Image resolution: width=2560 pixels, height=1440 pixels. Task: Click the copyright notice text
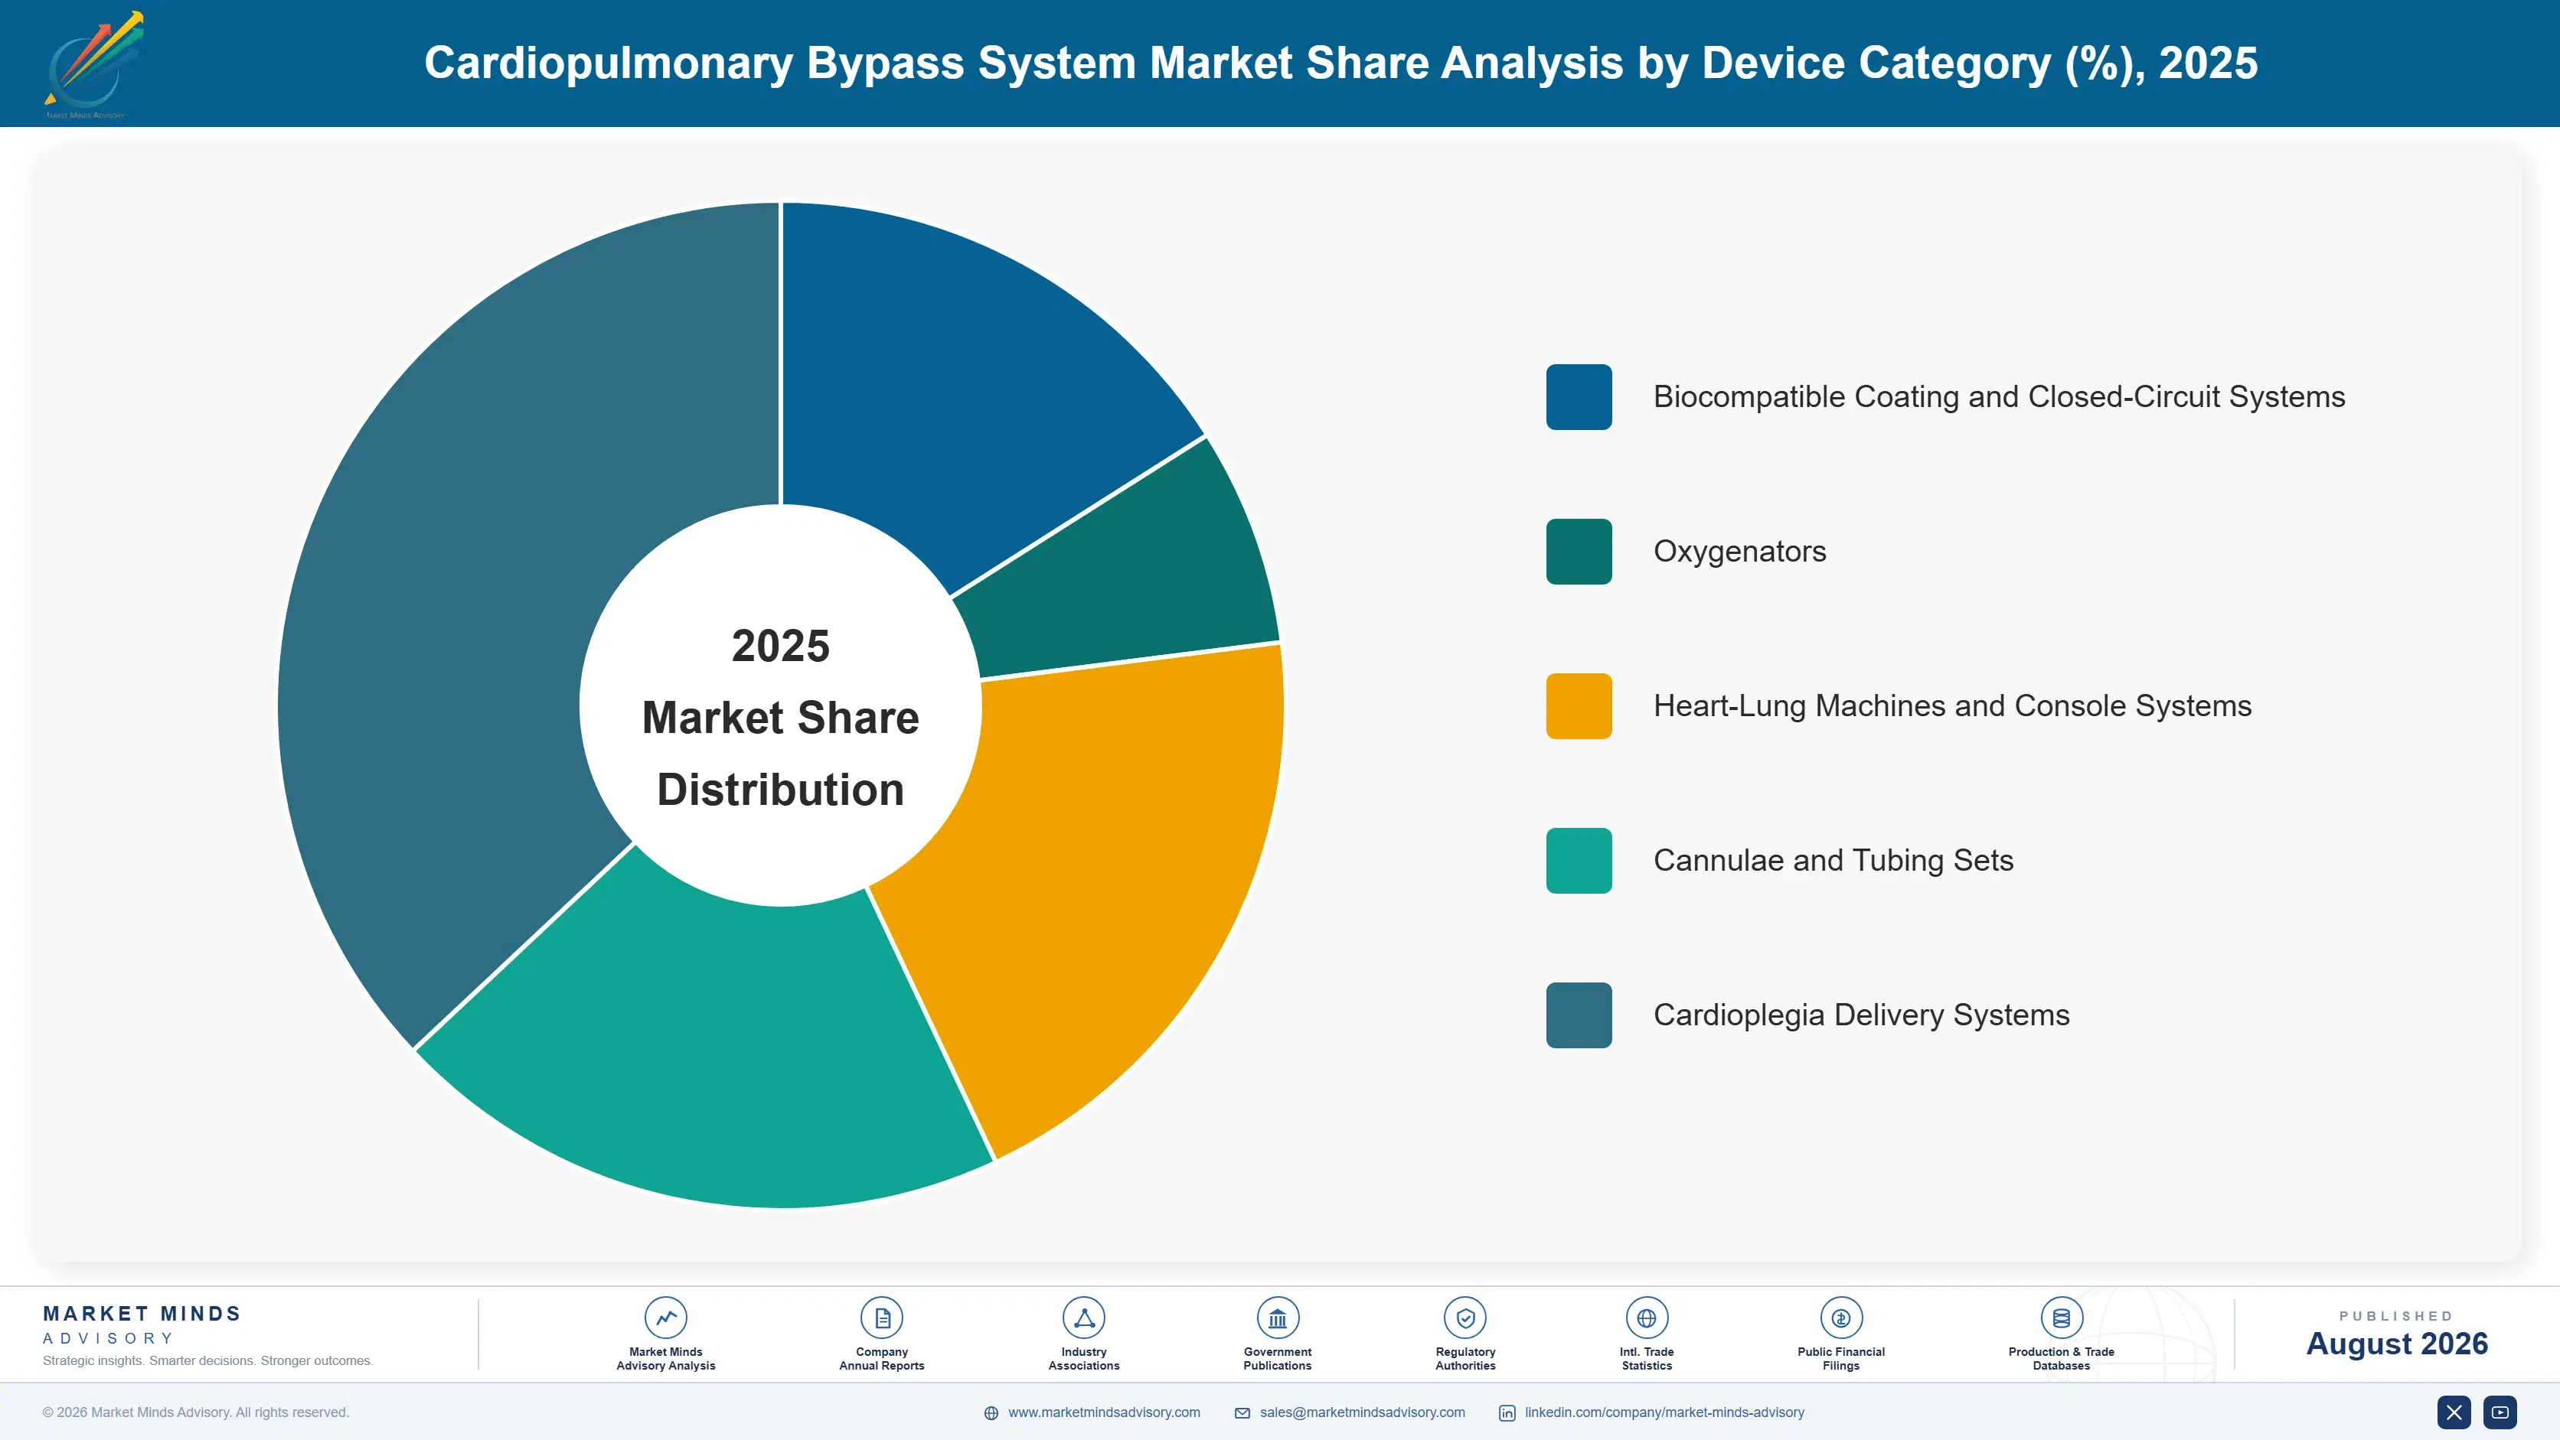click(196, 1412)
